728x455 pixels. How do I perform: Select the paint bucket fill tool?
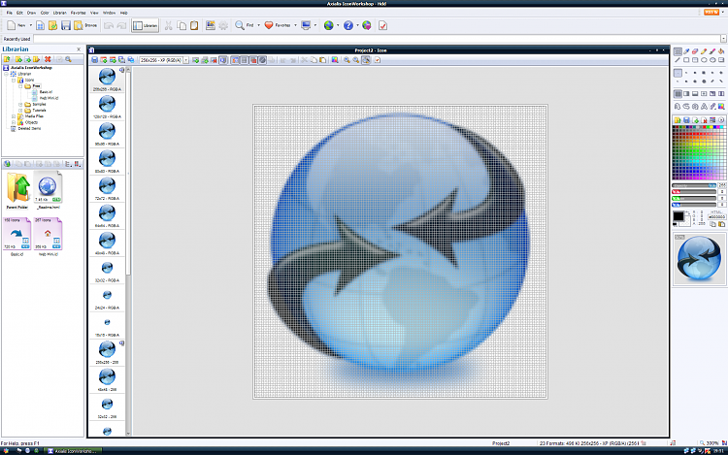click(721, 51)
